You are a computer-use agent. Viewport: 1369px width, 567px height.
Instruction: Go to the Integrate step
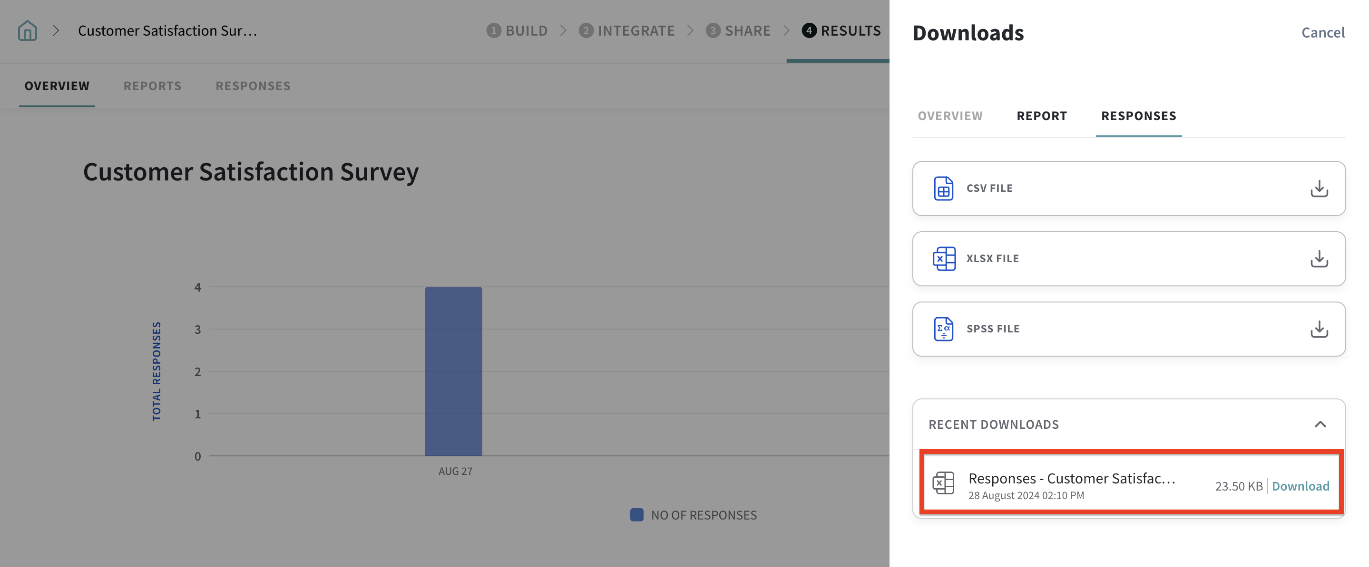point(627,30)
